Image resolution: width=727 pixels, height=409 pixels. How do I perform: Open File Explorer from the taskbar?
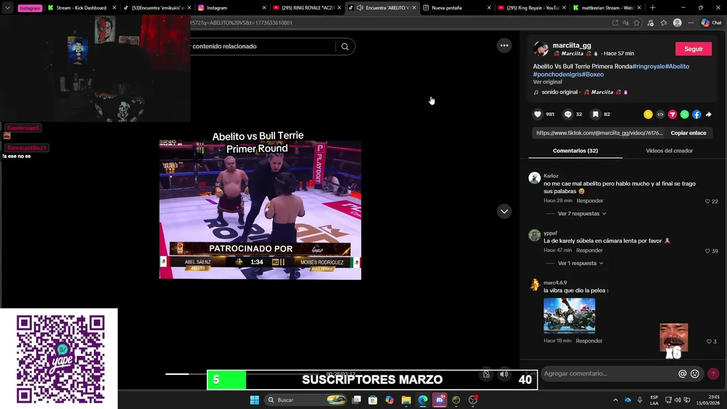click(x=406, y=400)
